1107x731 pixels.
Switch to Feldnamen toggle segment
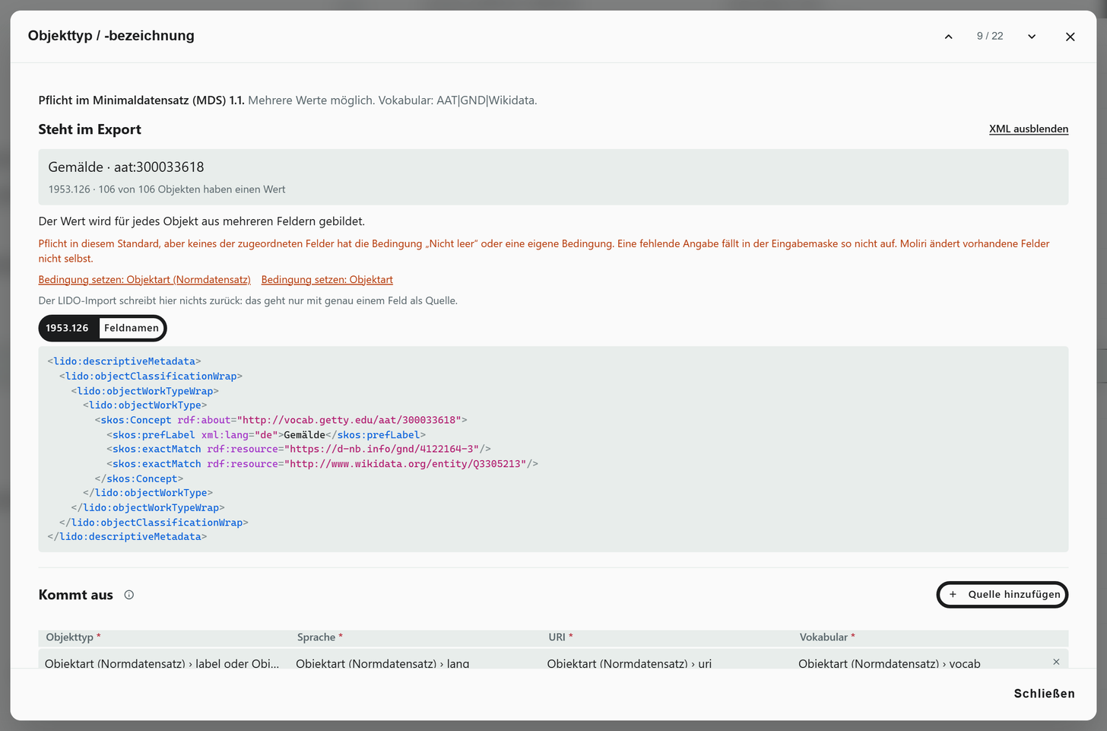[132, 328]
